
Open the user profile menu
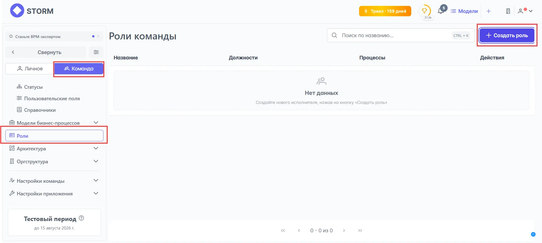click(525, 11)
